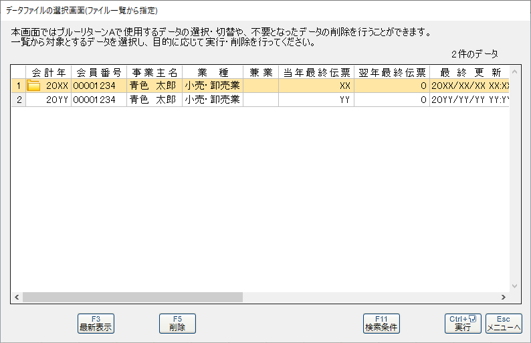This screenshot has width=531, height=343.
Task: Click row number 2 header cell
Action: [19, 100]
